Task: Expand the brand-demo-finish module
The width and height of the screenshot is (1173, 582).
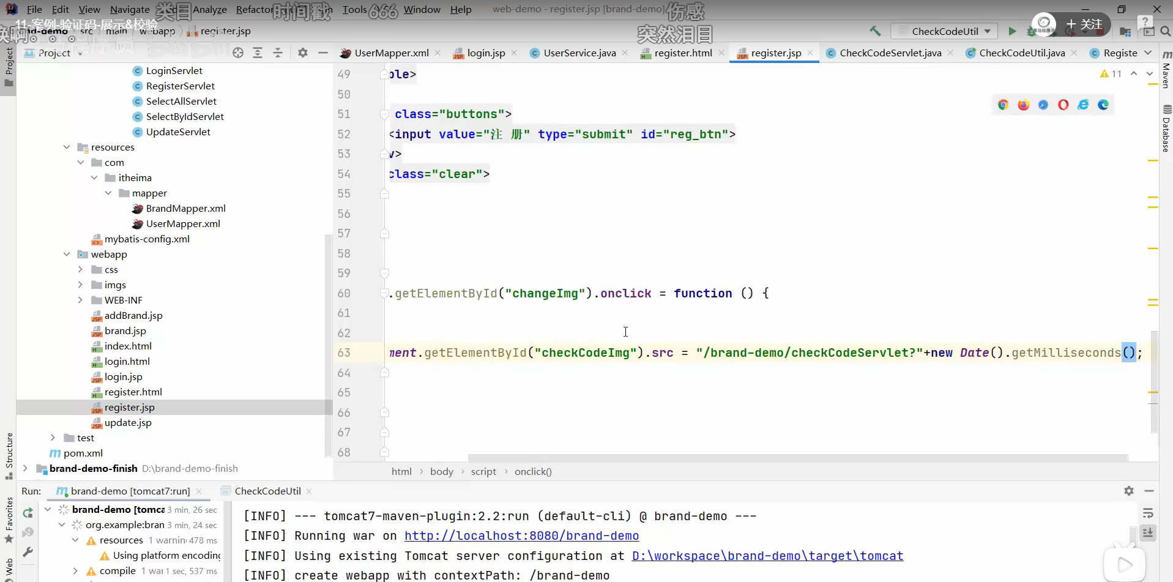Action: (25, 468)
